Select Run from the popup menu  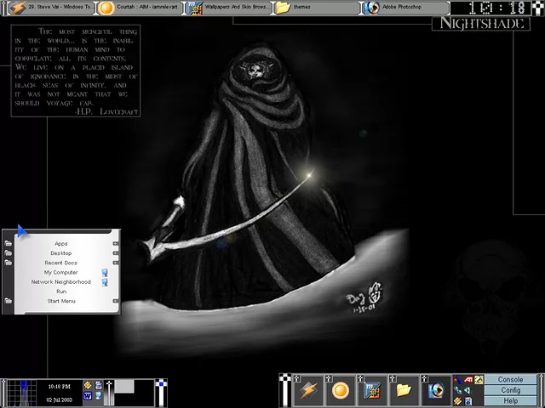click(x=61, y=292)
